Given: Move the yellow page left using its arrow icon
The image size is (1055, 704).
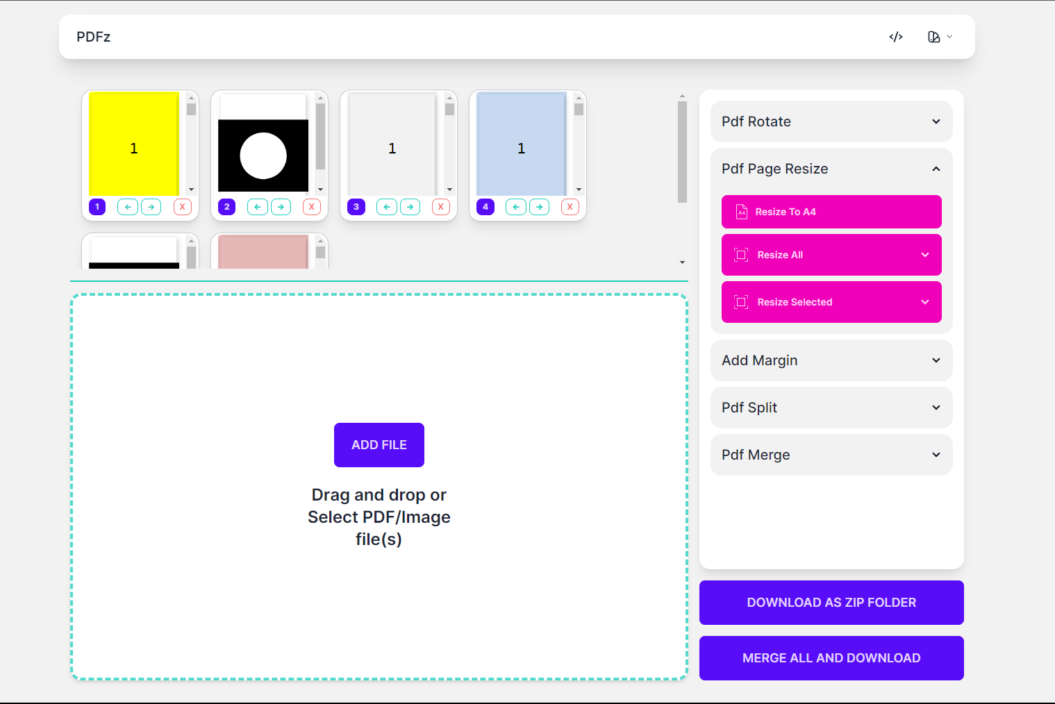Looking at the screenshot, I should (128, 206).
